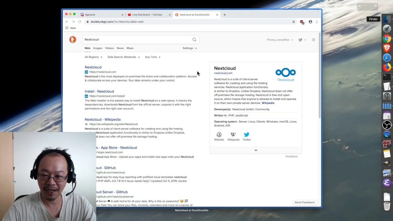393x221 pixels.
Task: Expand the All Regions dropdown
Action: point(94,57)
